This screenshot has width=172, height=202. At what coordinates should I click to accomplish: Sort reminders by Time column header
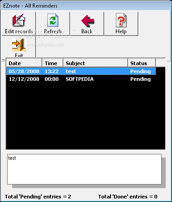53,63
